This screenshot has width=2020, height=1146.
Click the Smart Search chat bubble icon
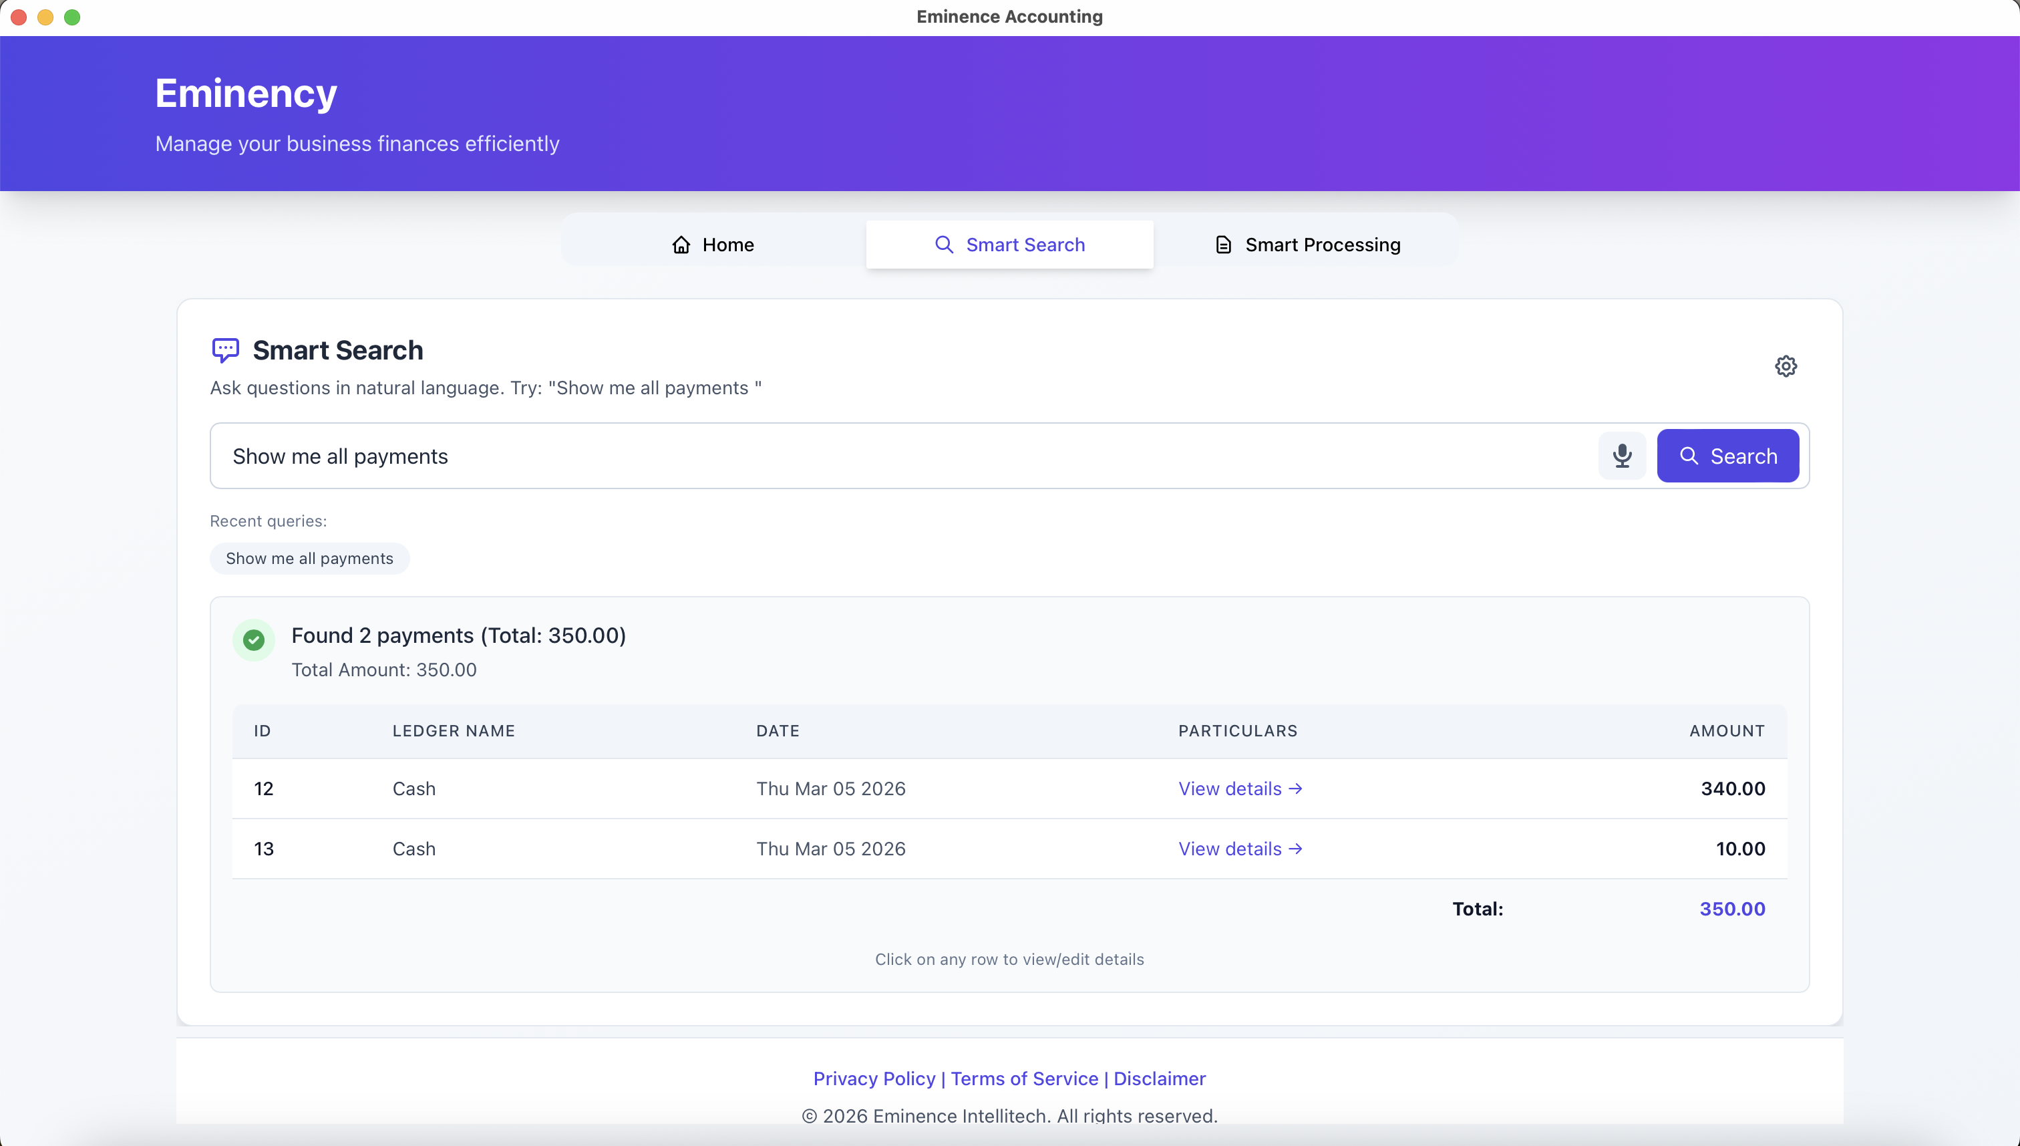(225, 349)
